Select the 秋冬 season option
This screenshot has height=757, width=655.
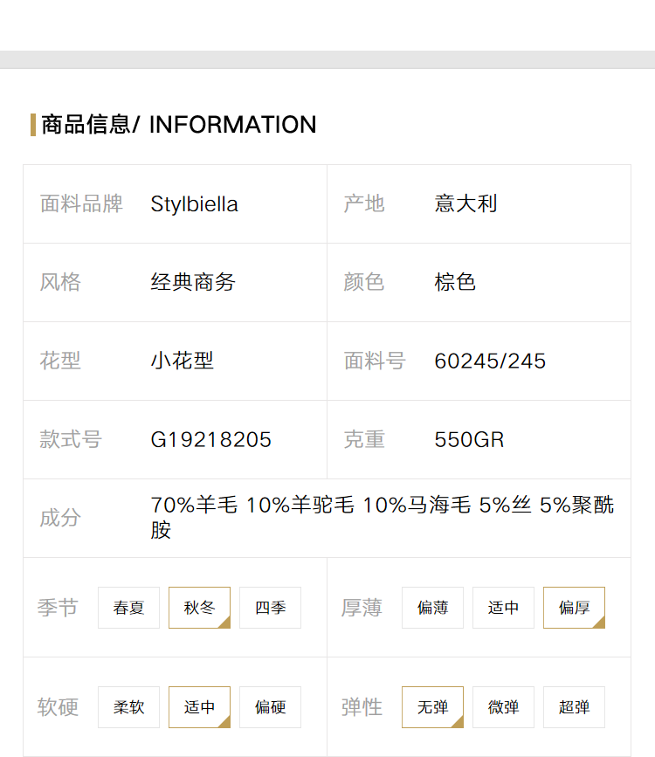pos(199,608)
